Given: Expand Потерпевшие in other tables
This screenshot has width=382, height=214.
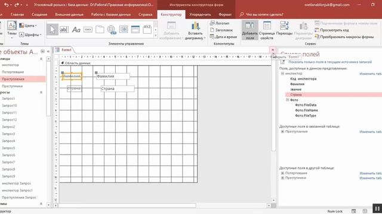Looking at the screenshot, I should click(282, 173).
